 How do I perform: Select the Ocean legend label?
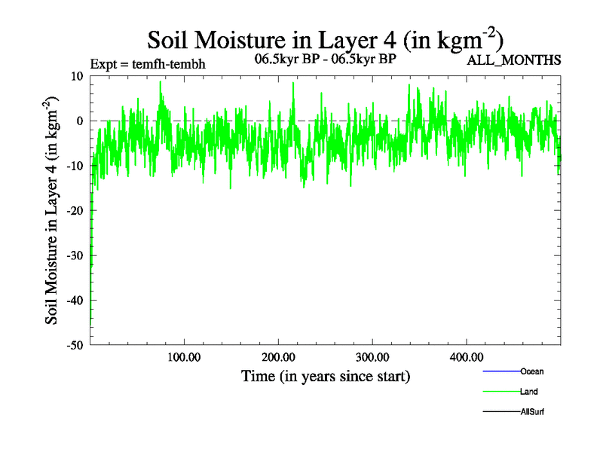532,371
